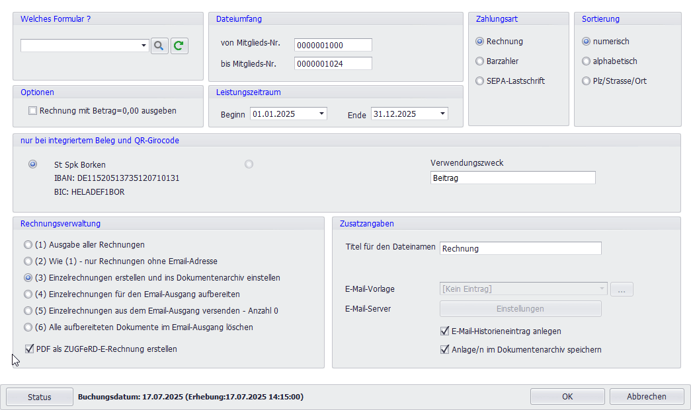Screen dimensions: 691x410
Task: Select alphabetisch sorting
Action: click(x=586, y=61)
